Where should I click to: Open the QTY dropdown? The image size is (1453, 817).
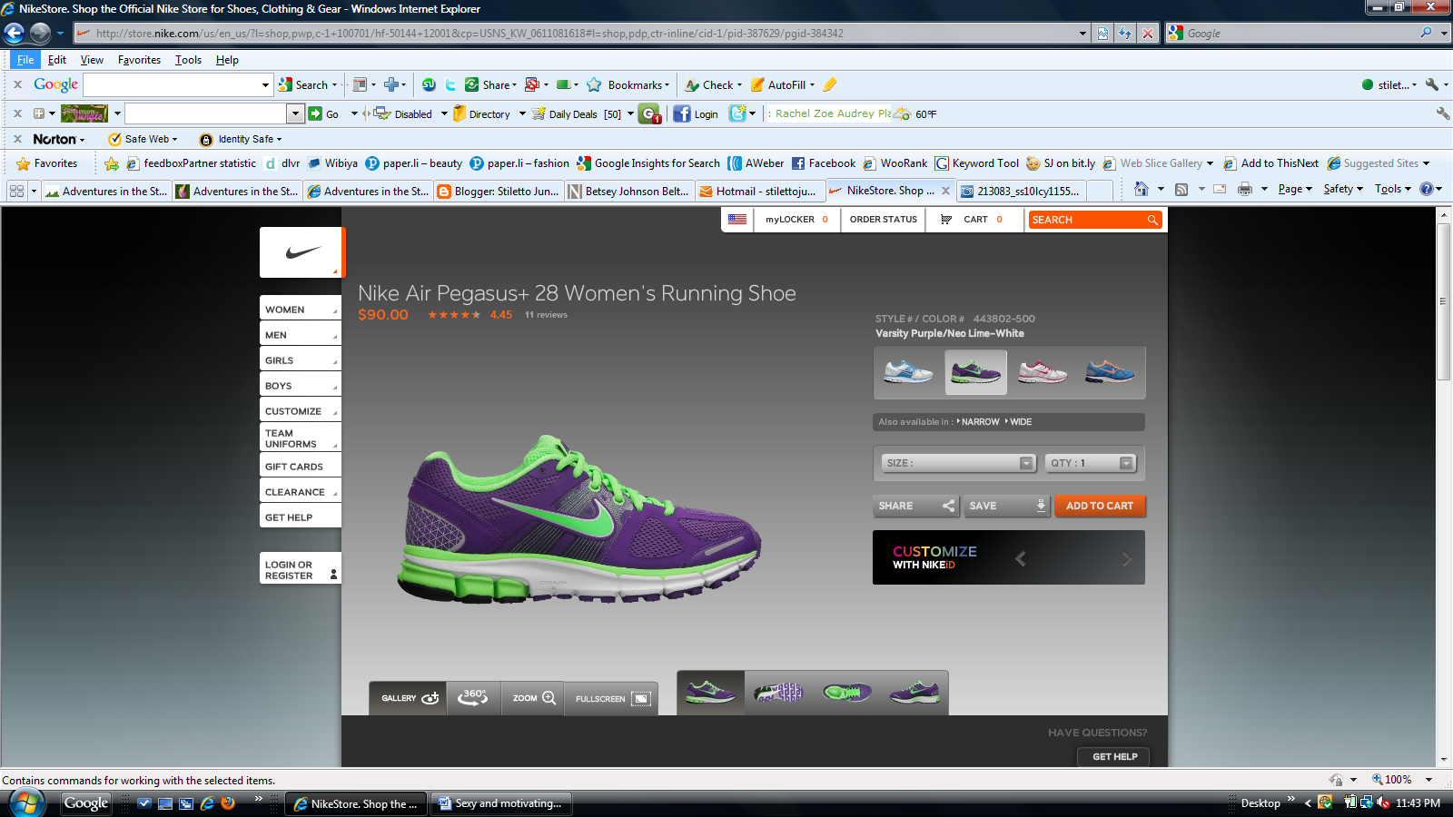point(1090,463)
